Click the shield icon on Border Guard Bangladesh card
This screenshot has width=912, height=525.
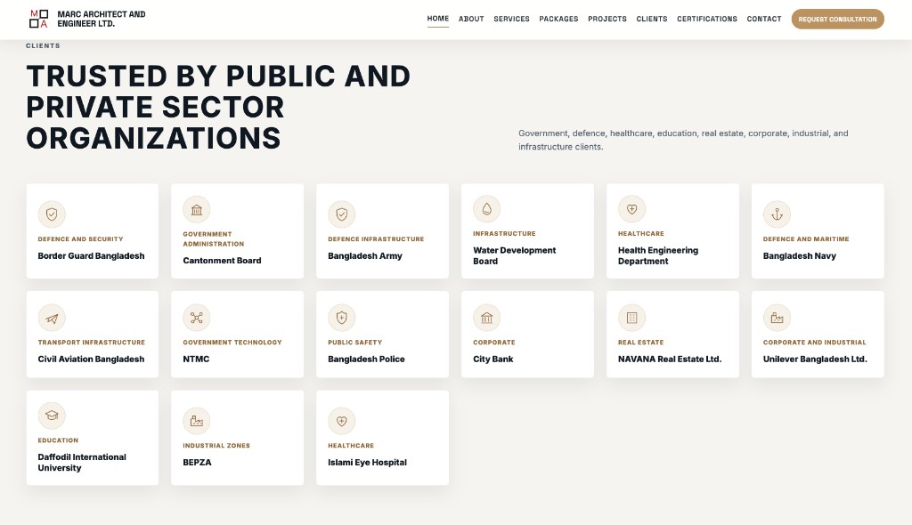52,214
